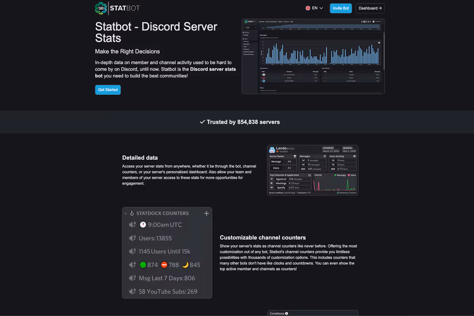
Task: Click the green Message legend dot
Action: click(x=335, y=175)
